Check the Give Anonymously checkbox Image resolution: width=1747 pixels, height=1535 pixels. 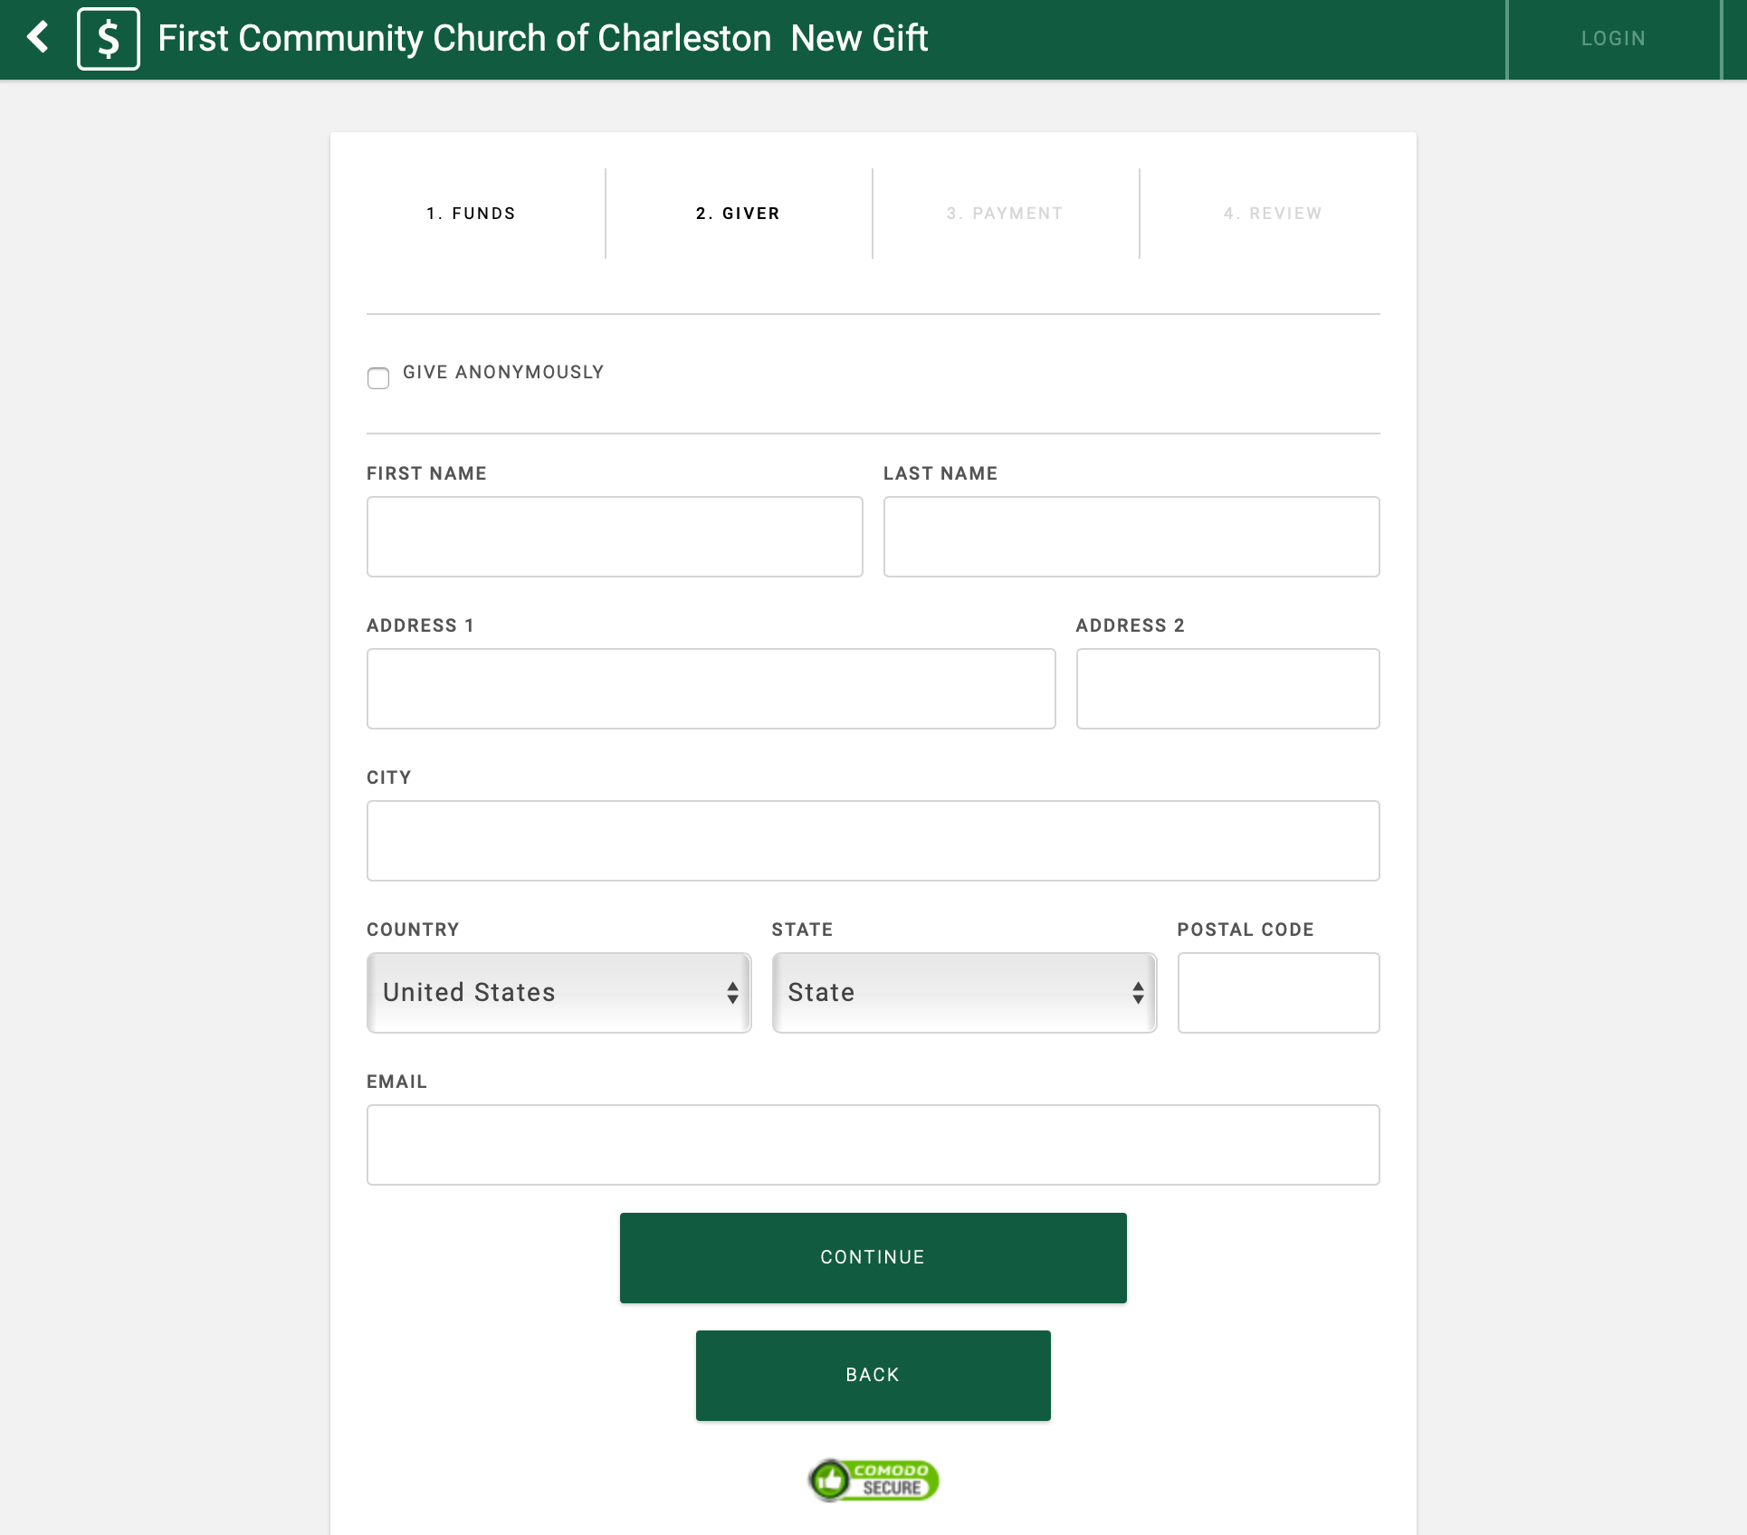(x=378, y=377)
